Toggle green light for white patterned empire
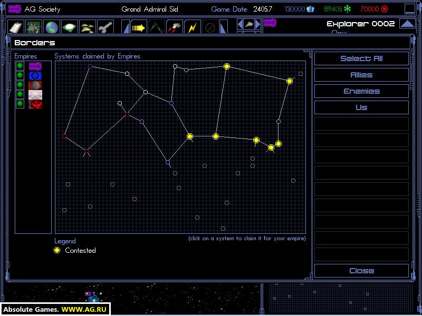The height and width of the screenshot is (316, 422). click(20, 95)
